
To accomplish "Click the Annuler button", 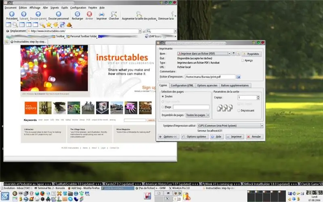I will click(254, 137).
